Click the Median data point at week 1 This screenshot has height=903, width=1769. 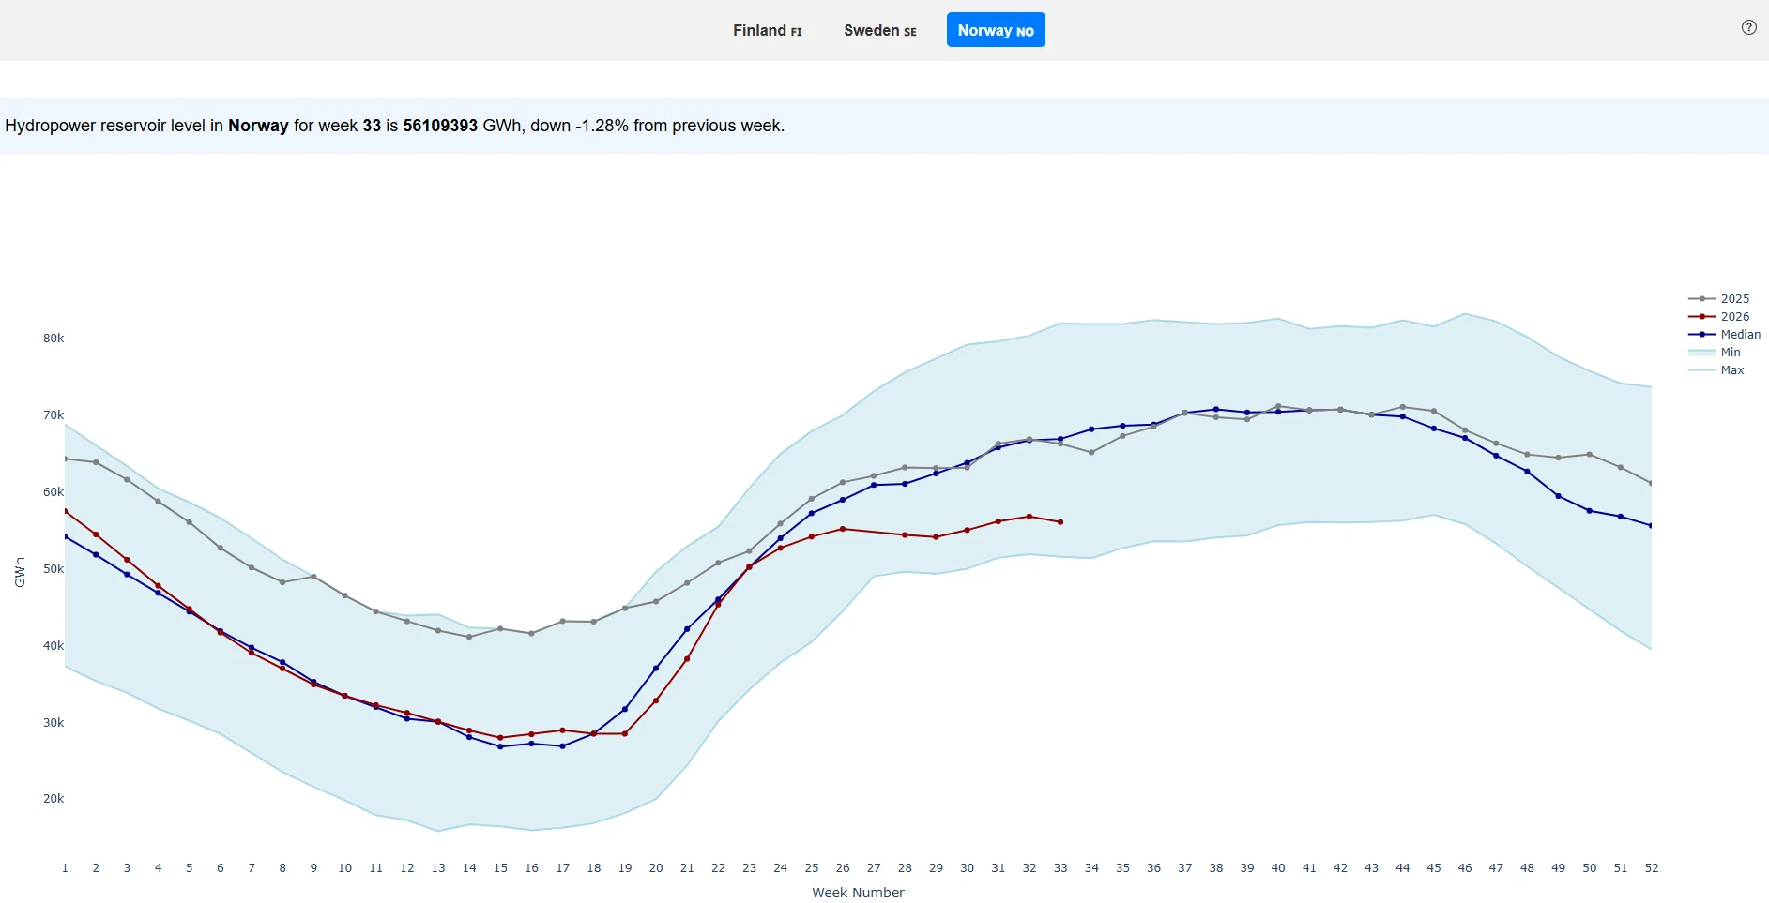point(65,536)
